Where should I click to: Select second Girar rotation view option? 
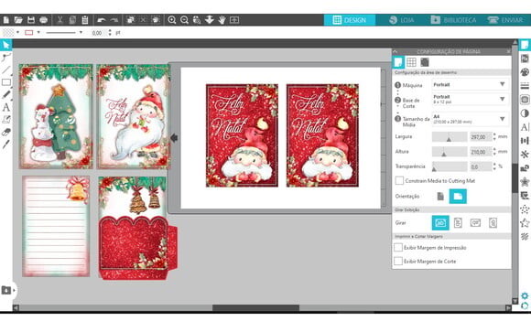tap(458, 222)
